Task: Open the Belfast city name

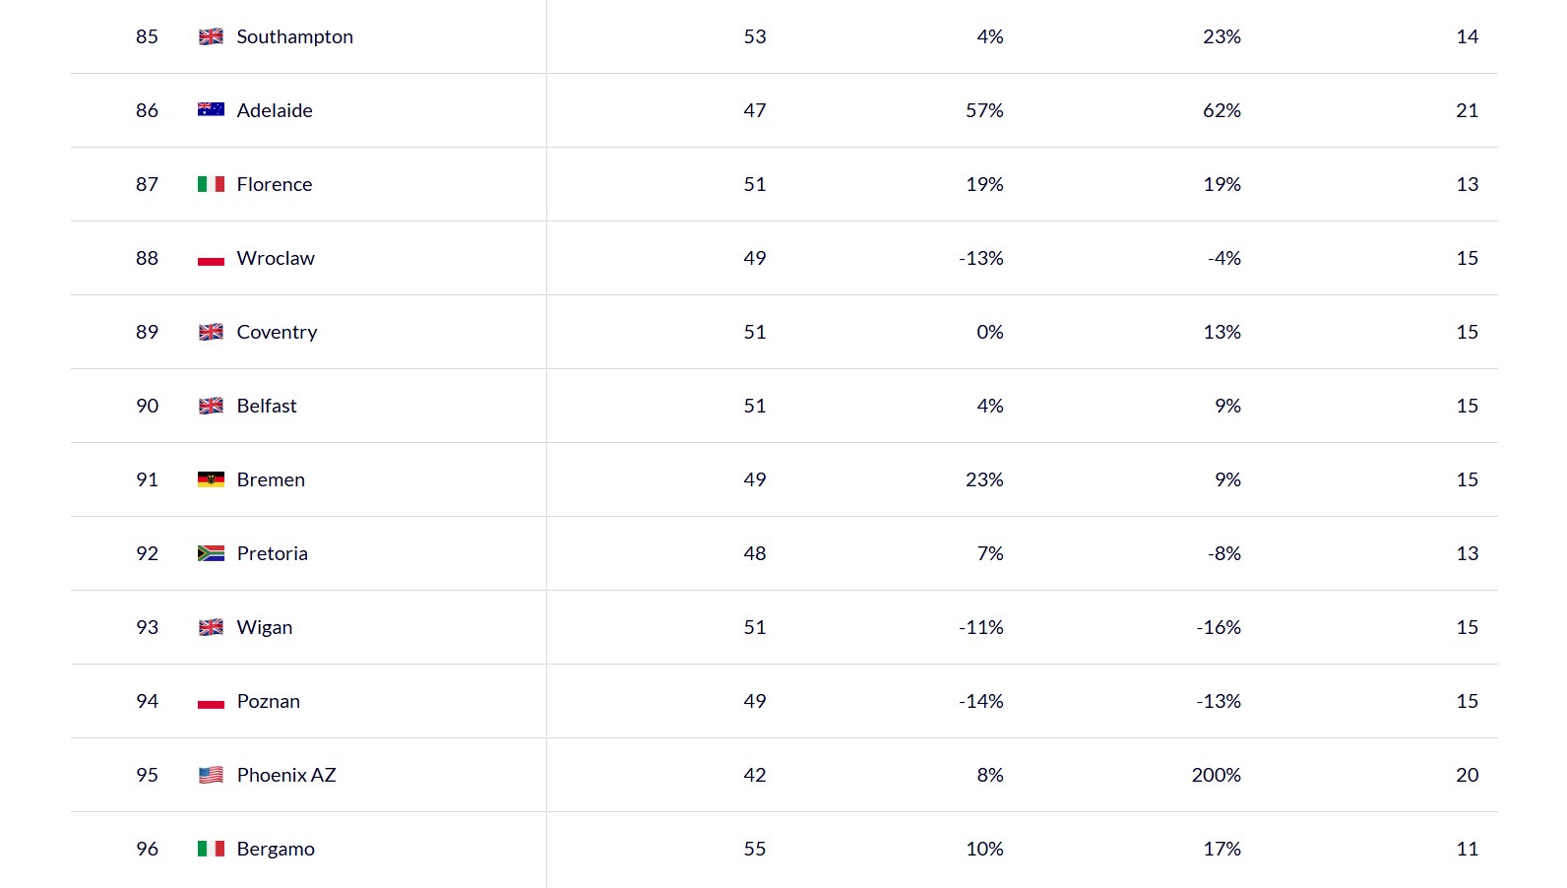Action: point(266,406)
